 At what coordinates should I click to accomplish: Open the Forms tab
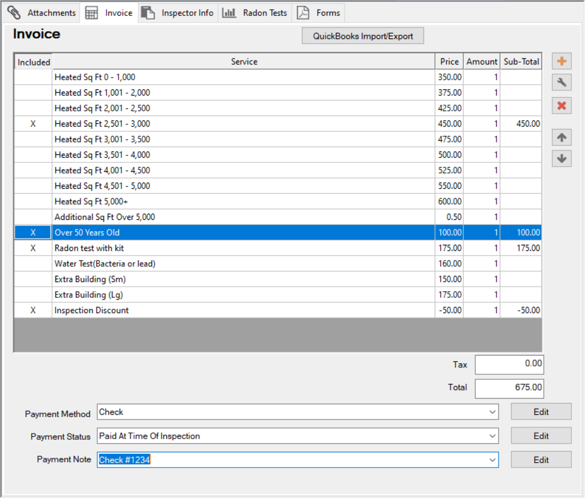coord(320,12)
